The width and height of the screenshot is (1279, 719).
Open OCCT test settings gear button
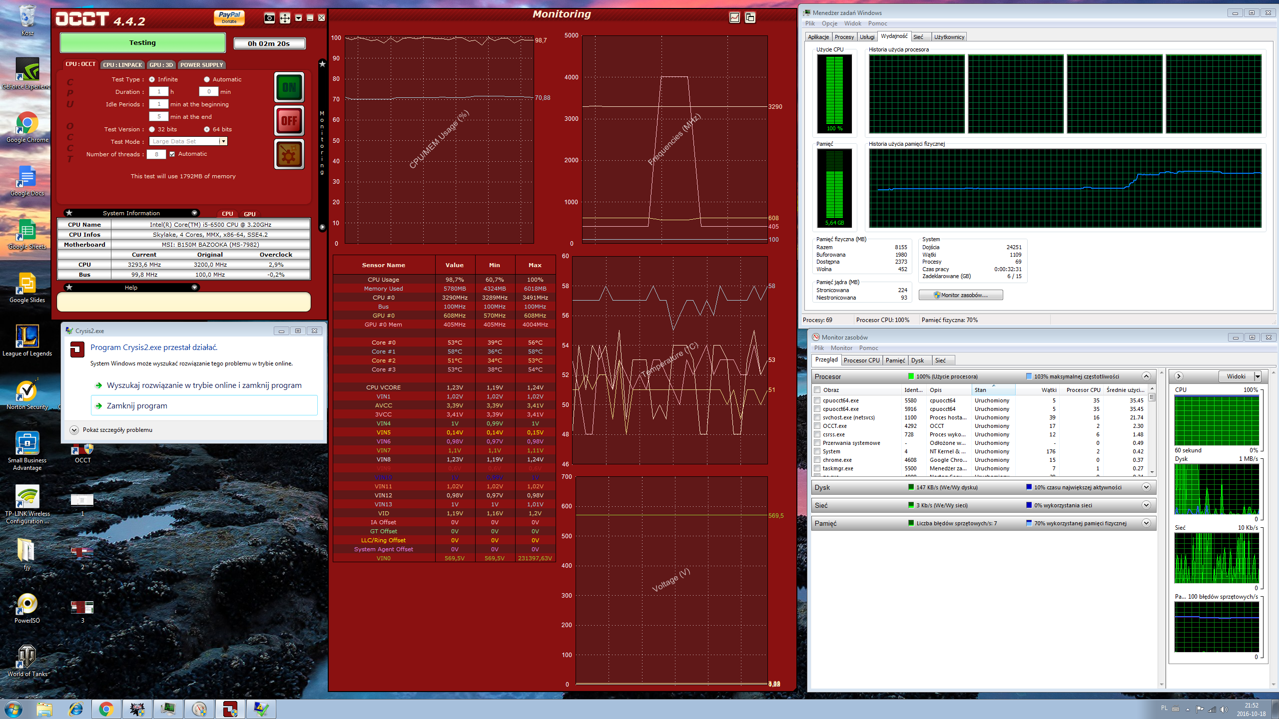tap(289, 154)
